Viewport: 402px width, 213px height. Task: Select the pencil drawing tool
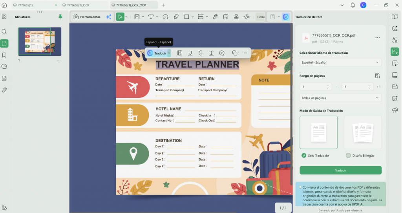176,17
